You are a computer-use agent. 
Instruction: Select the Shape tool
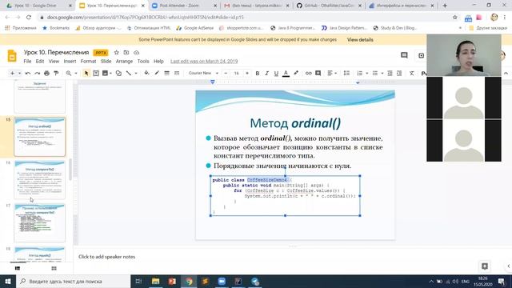coord(118,74)
